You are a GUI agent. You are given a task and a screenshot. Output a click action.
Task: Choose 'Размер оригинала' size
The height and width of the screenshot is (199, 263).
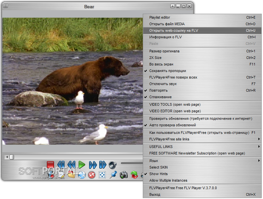click(x=202, y=51)
